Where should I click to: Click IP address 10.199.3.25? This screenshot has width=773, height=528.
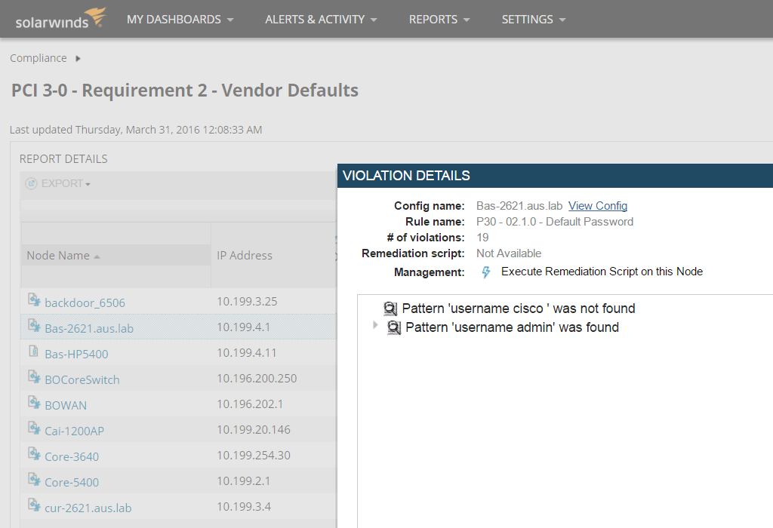click(x=247, y=302)
